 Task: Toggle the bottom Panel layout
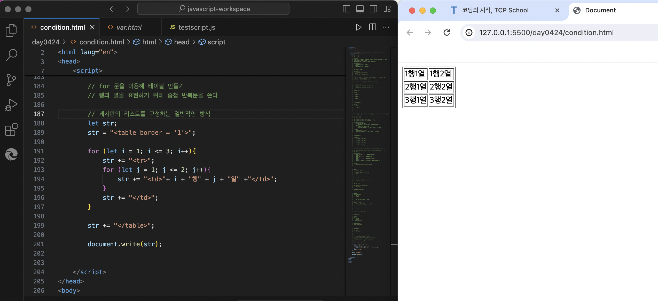pos(360,9)
